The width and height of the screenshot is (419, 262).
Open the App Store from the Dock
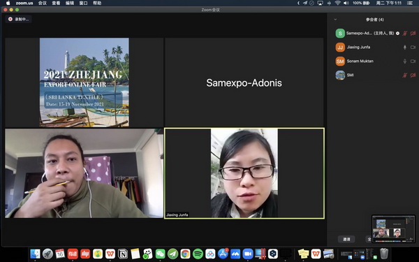click(223, 254)
